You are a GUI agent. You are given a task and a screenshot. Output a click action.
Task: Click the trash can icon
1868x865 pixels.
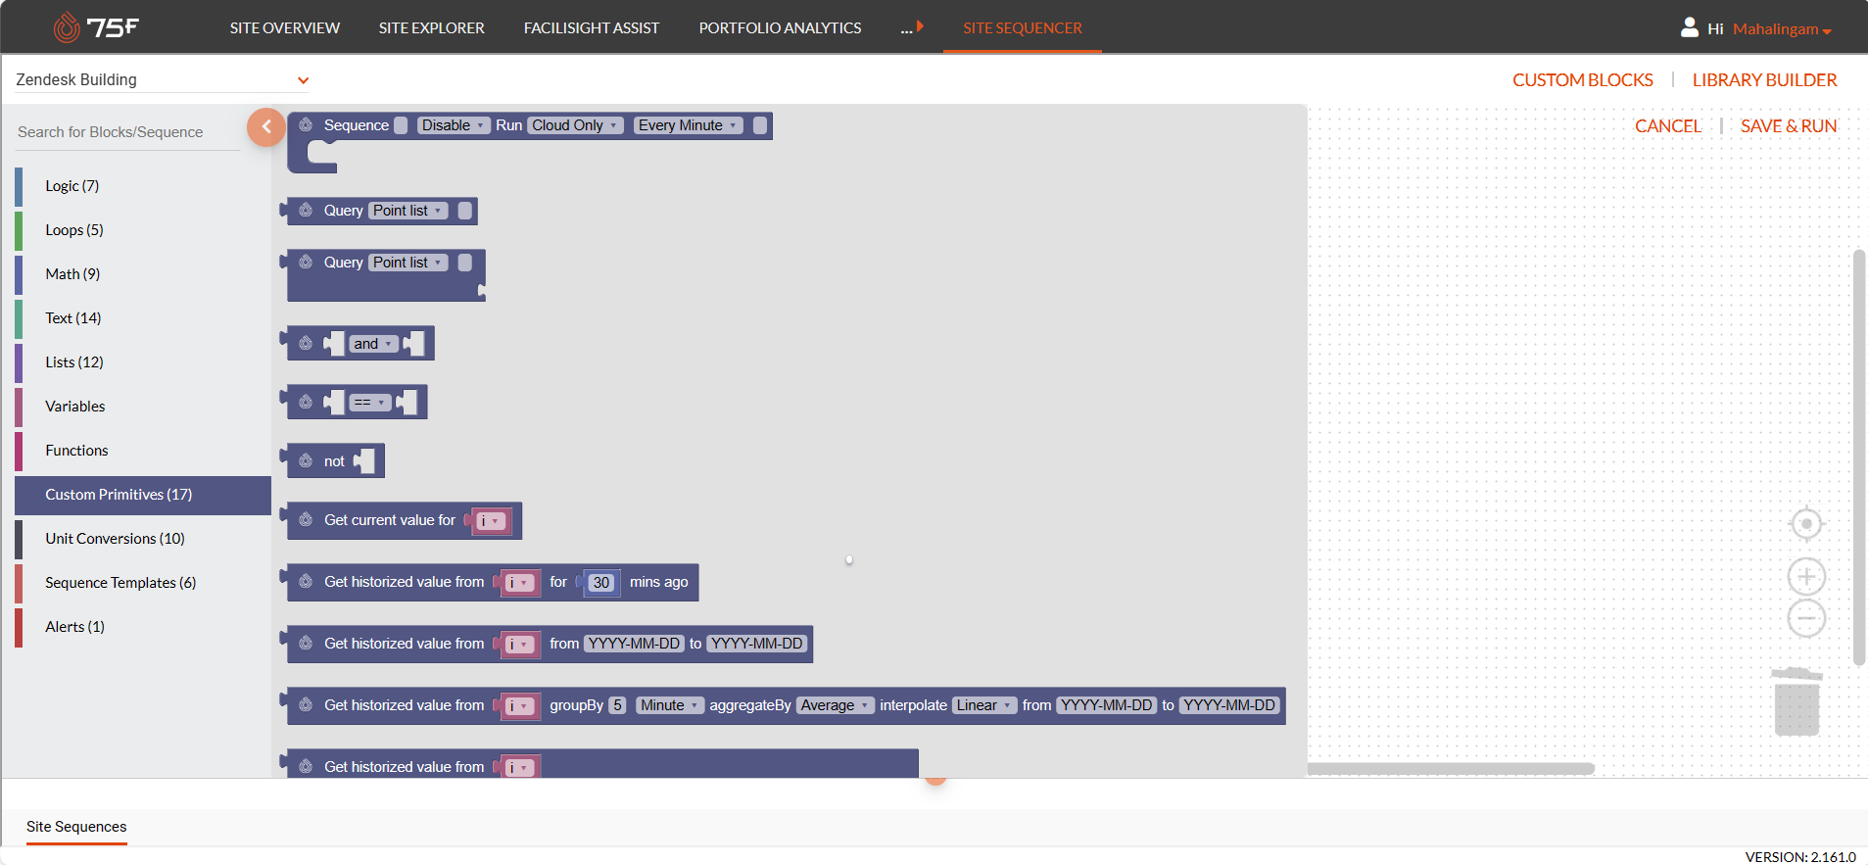[x=1796, y=702]
